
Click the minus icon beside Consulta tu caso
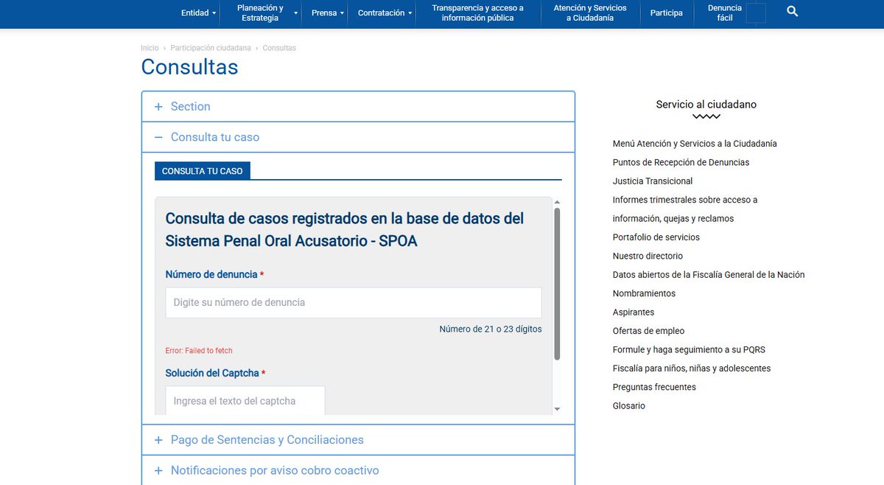(158, 137)
